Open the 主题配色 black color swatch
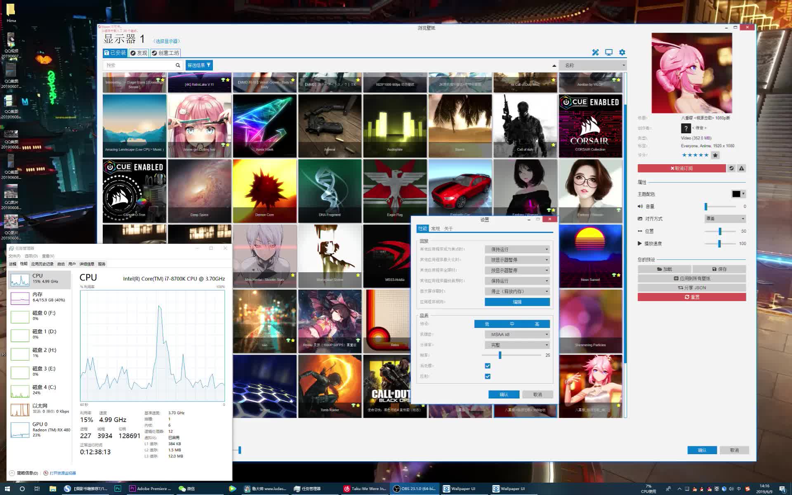Image resolution: width=792 pixels, height=495 pixels. 737,194
